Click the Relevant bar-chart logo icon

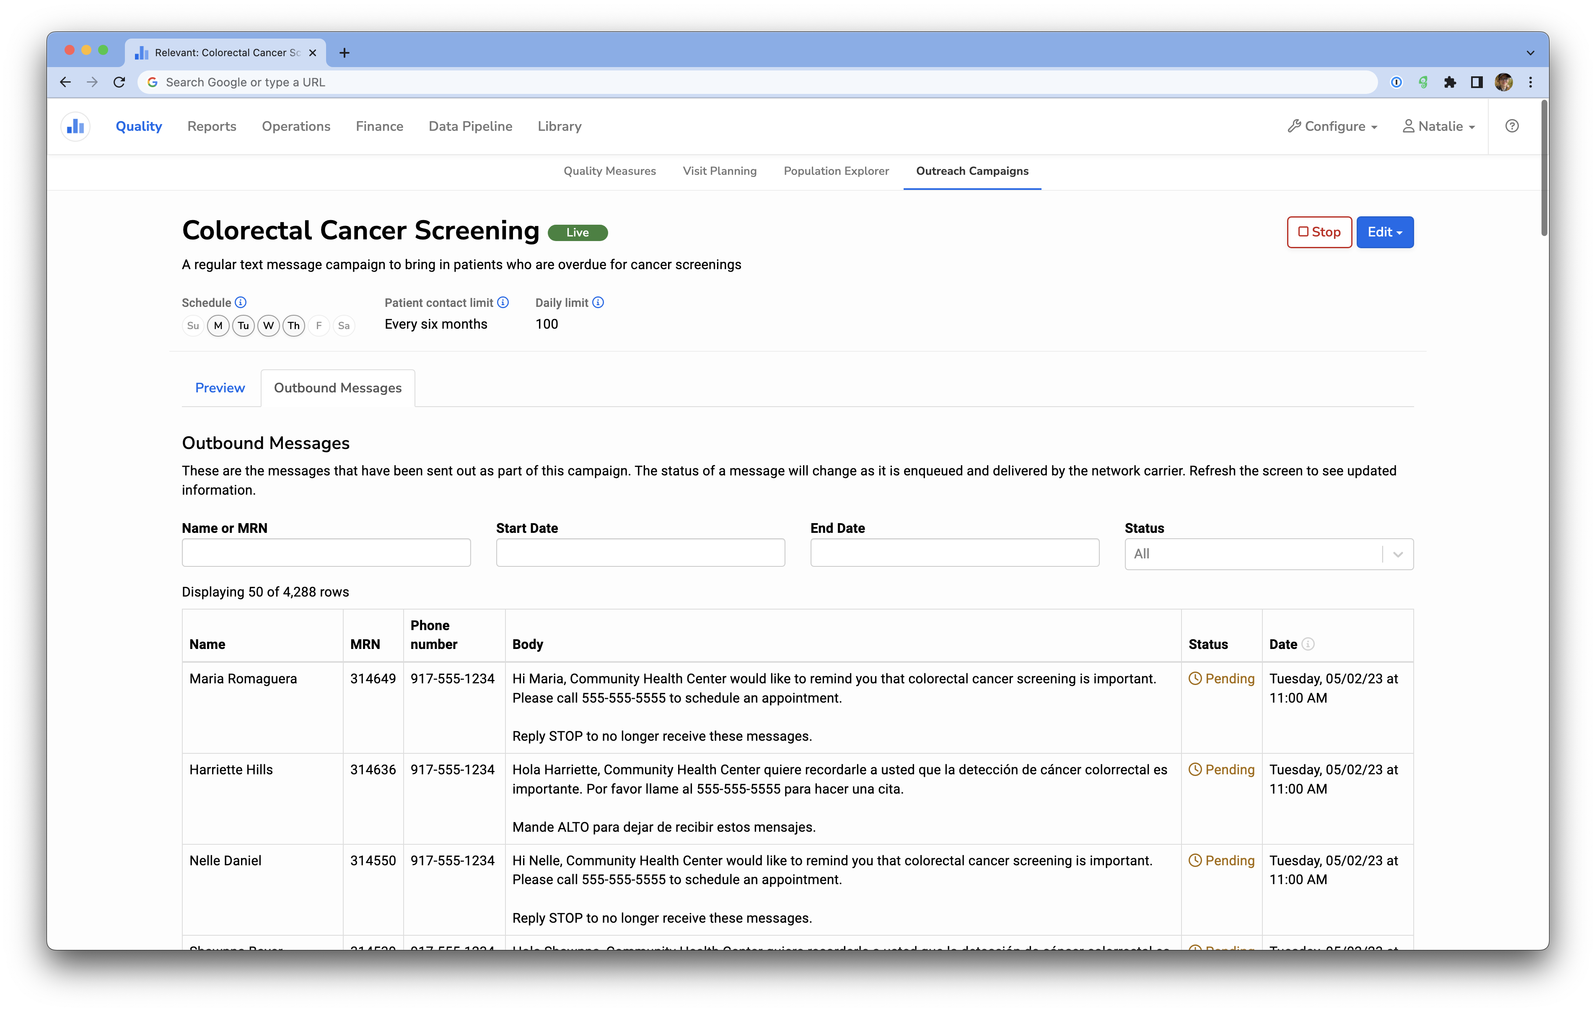click(x=75, y=126)
